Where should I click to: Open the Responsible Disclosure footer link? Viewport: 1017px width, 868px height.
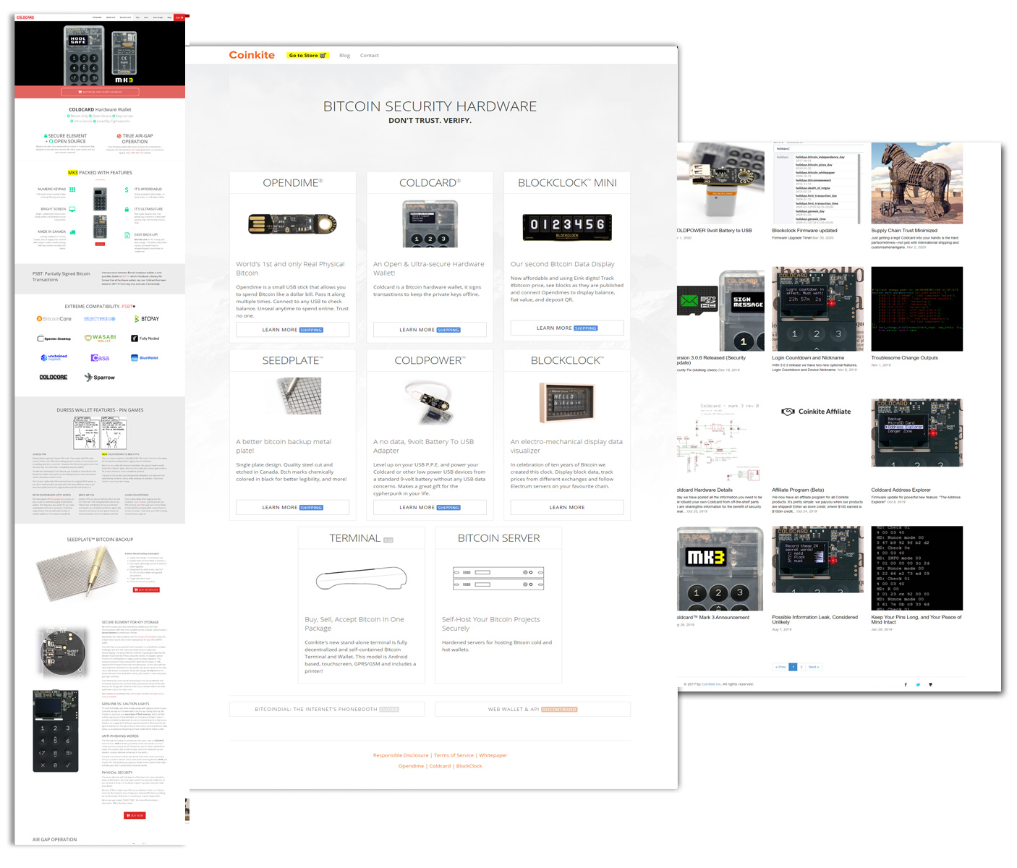[401, 755]
